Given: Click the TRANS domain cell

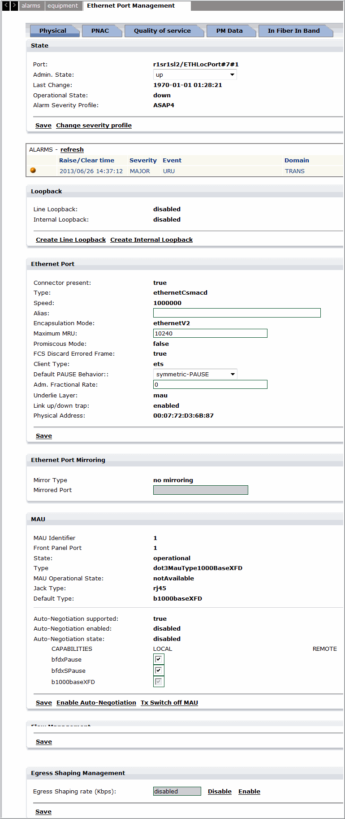Looking at the screenshot, I should [x=295, y=171].
